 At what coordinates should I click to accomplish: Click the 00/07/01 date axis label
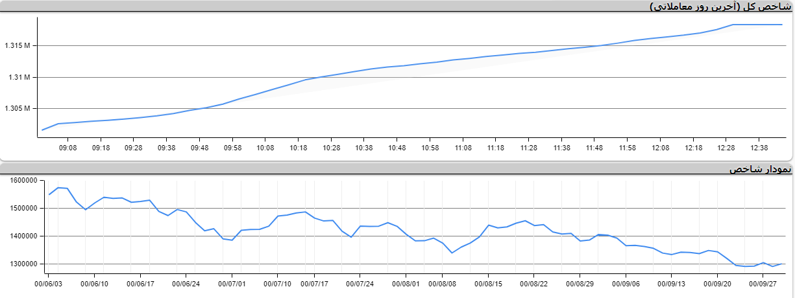coord(232,284)
